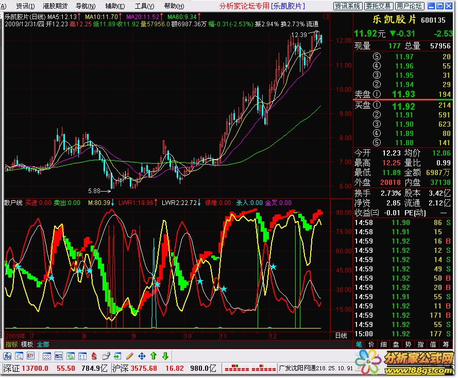The image size is (458, 378).
Task: Click the 广发沈阳网通 server status text
Action: pos(316,368)
